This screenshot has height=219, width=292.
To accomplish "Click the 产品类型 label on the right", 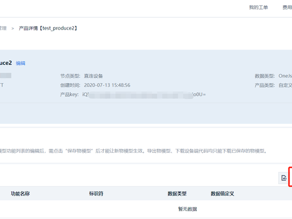I will 265,85.
